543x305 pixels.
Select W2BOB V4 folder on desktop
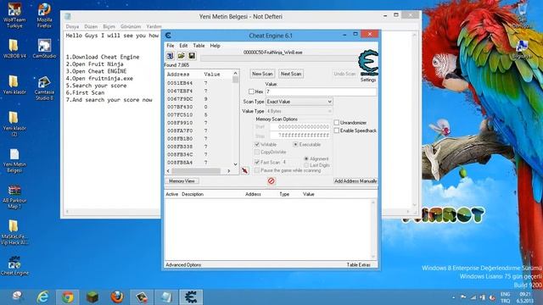coord(14,49)
